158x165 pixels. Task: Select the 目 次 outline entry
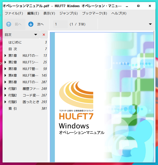[13, 49]
